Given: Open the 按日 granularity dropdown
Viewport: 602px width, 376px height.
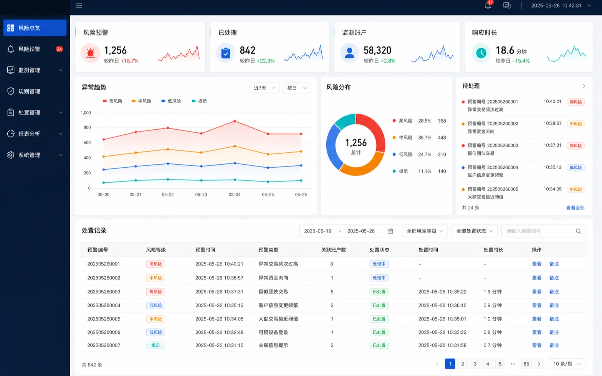Looking at the screenshot, I should (297, 88).
